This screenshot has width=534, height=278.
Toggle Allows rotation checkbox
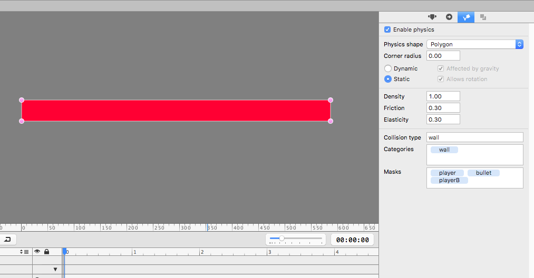click(x=440, y=79)
